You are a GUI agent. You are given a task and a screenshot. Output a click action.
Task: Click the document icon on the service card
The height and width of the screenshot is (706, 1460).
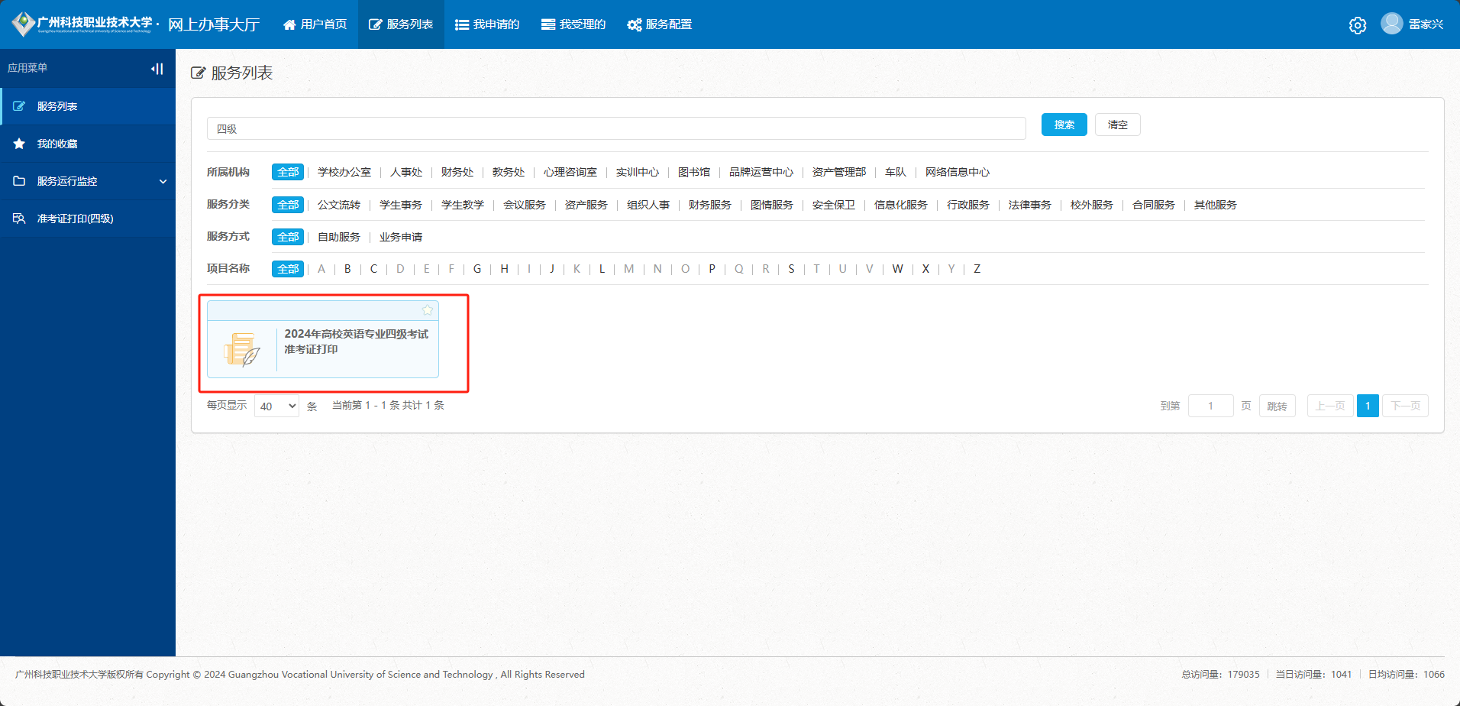coord(242,348)
